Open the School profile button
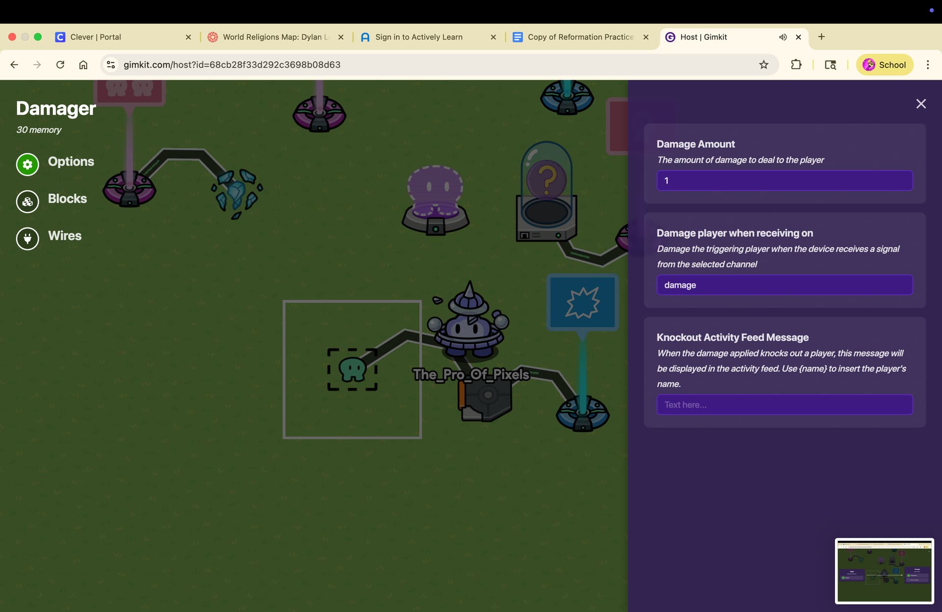942x612 pixels. [885, 65]
